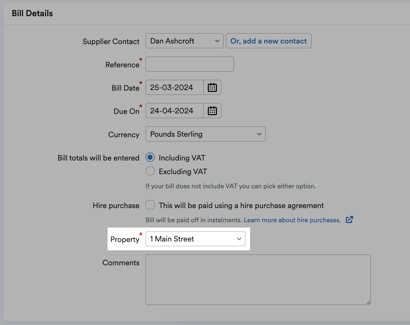This screenshot has width=410, height=325.
Task: Click the 'Property' field label
Action: point(125,239)
